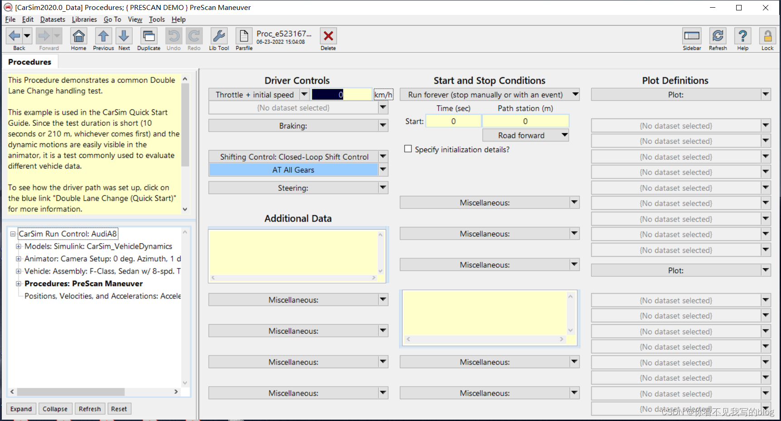Click the initial speed input field
The width and height of the screenshot is (781, 421).
click(x=341, y=95)
